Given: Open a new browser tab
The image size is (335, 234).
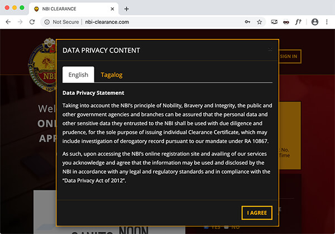Looking at the screenshot, I should (x=127, y=9).
